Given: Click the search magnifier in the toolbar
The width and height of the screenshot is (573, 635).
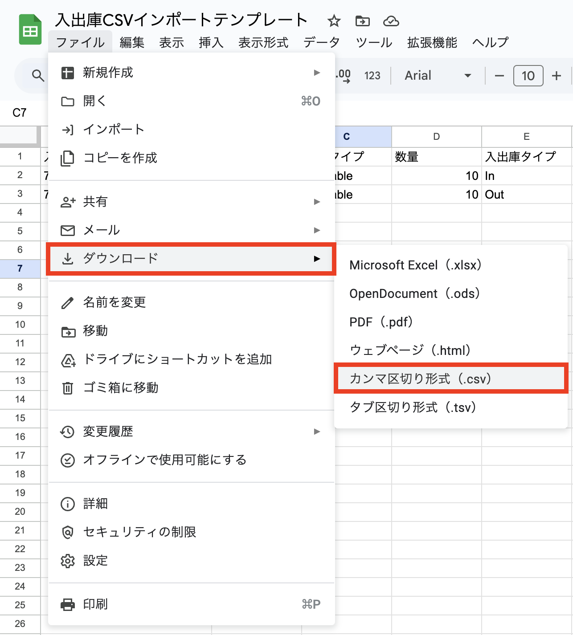Looking at the screenshot, I should tap(38, 76).
